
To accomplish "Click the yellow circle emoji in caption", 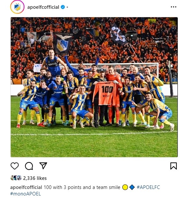I will coord(125,187).
